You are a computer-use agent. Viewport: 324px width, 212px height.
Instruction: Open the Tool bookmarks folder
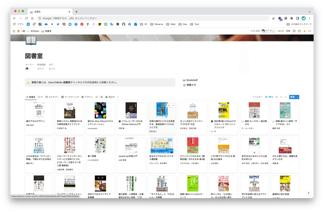coord(195,24)
